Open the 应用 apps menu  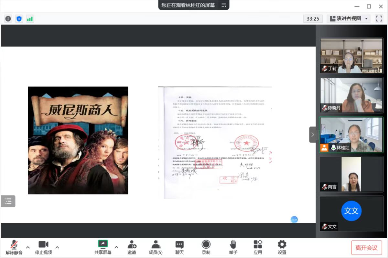(x=258, y=247)
